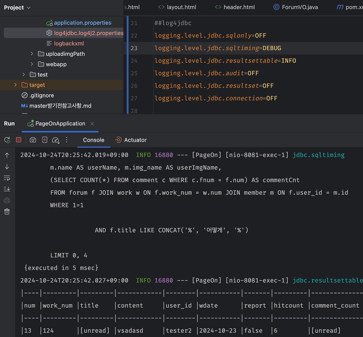The image size is (363, 337).
Task: Select master받기전참고사항.md in project tree
Action: click(x=60, y=106)
